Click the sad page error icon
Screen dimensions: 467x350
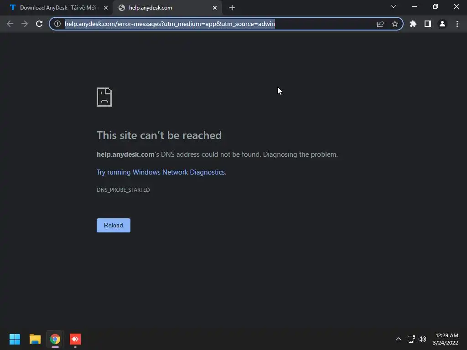104,97
